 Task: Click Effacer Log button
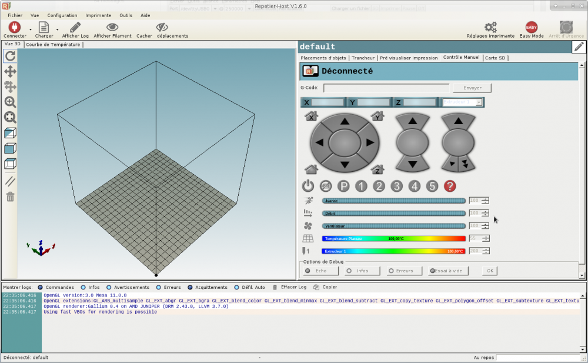click(289, 287)
